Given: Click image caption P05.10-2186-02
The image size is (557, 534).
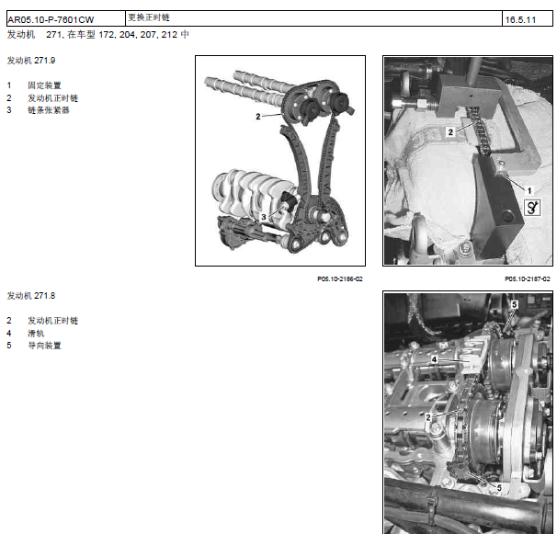Looking at the screenshot, I should [x=340, y=279].
